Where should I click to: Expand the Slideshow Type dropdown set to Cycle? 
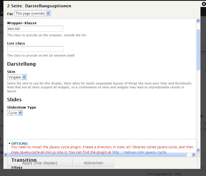pyautogui.click(x=15, y=113)
